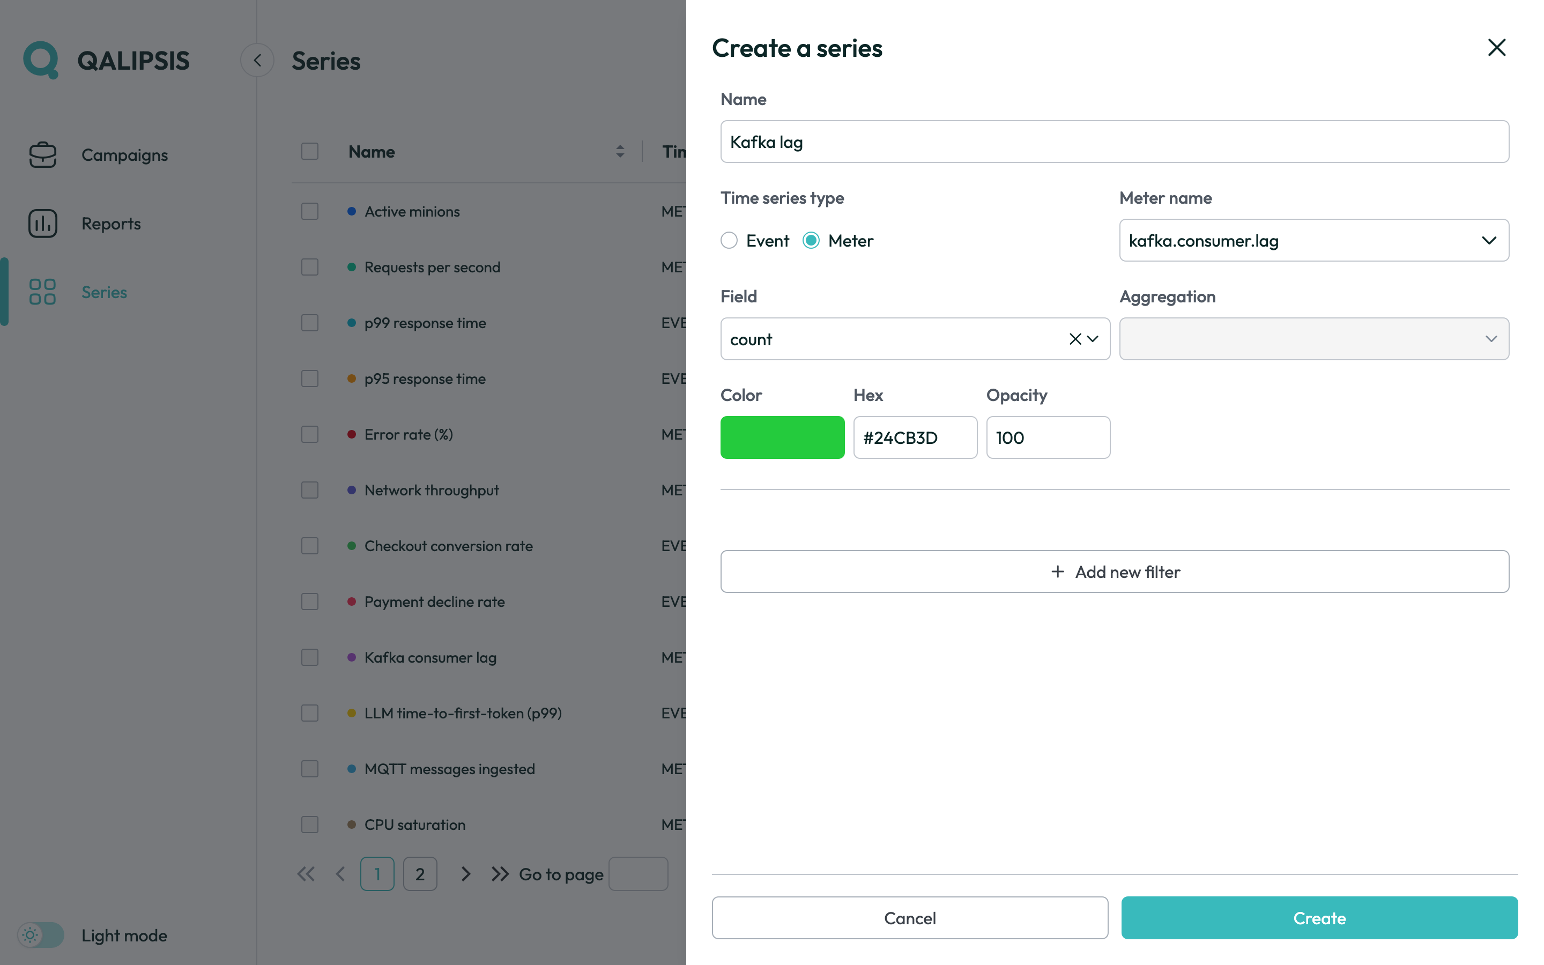Click the Name input with Kafka lag

1115,142
